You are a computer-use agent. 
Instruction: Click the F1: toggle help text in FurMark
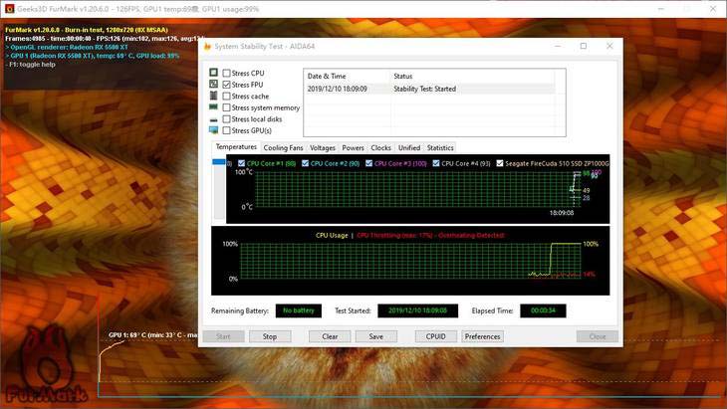(30, 65)
